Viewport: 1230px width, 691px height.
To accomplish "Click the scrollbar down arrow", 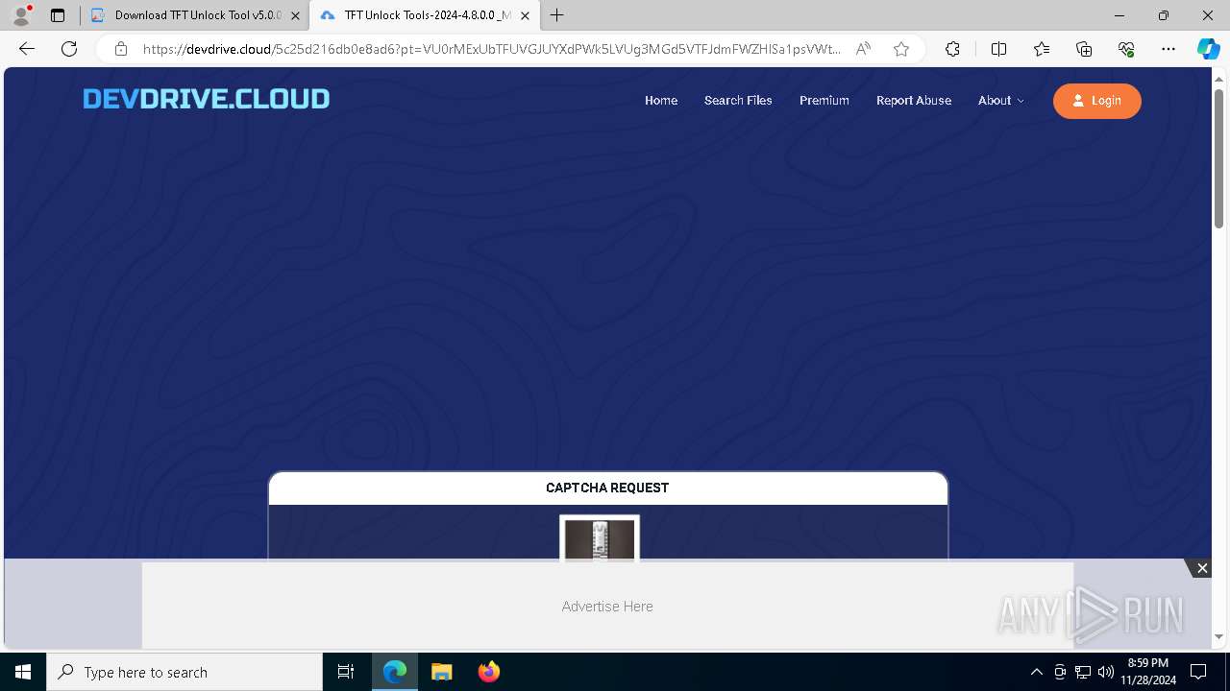I will 1218,636.
